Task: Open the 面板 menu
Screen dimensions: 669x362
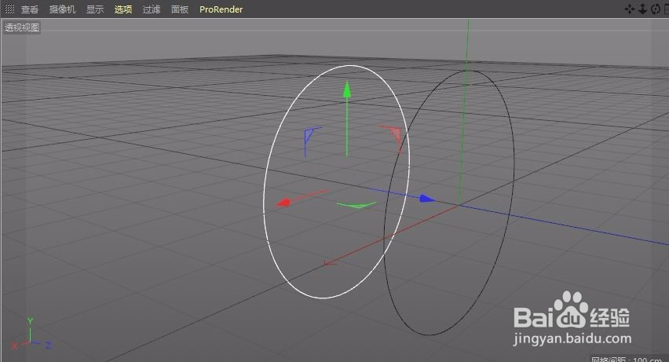Action: [180, 9]
